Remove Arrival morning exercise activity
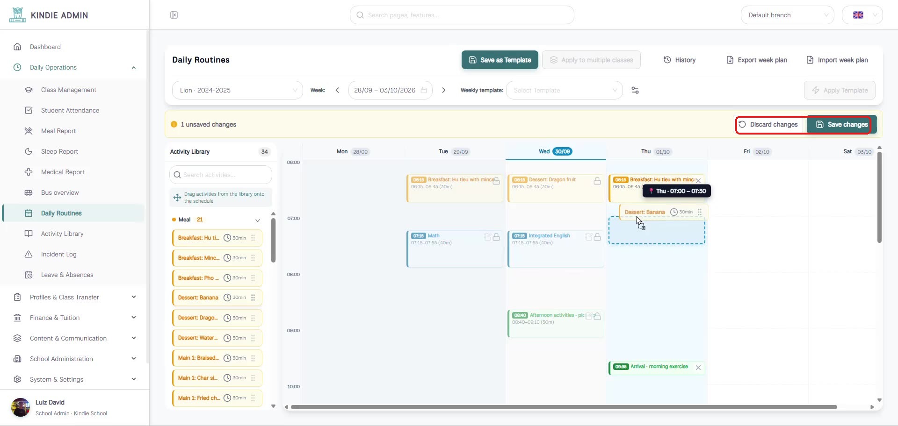This screenshot has height=426, width=898. coord(698,368)
